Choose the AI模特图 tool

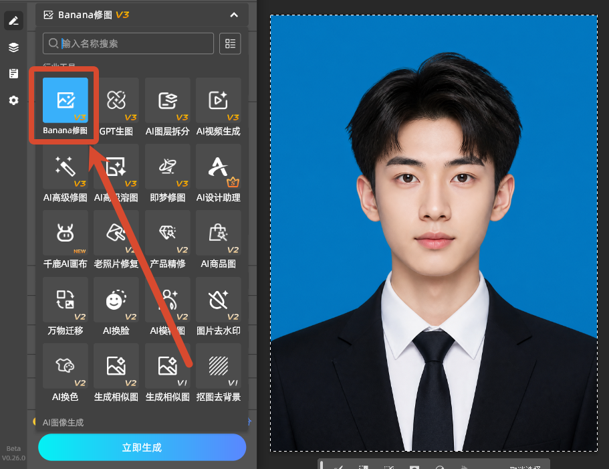click(167, 300)
